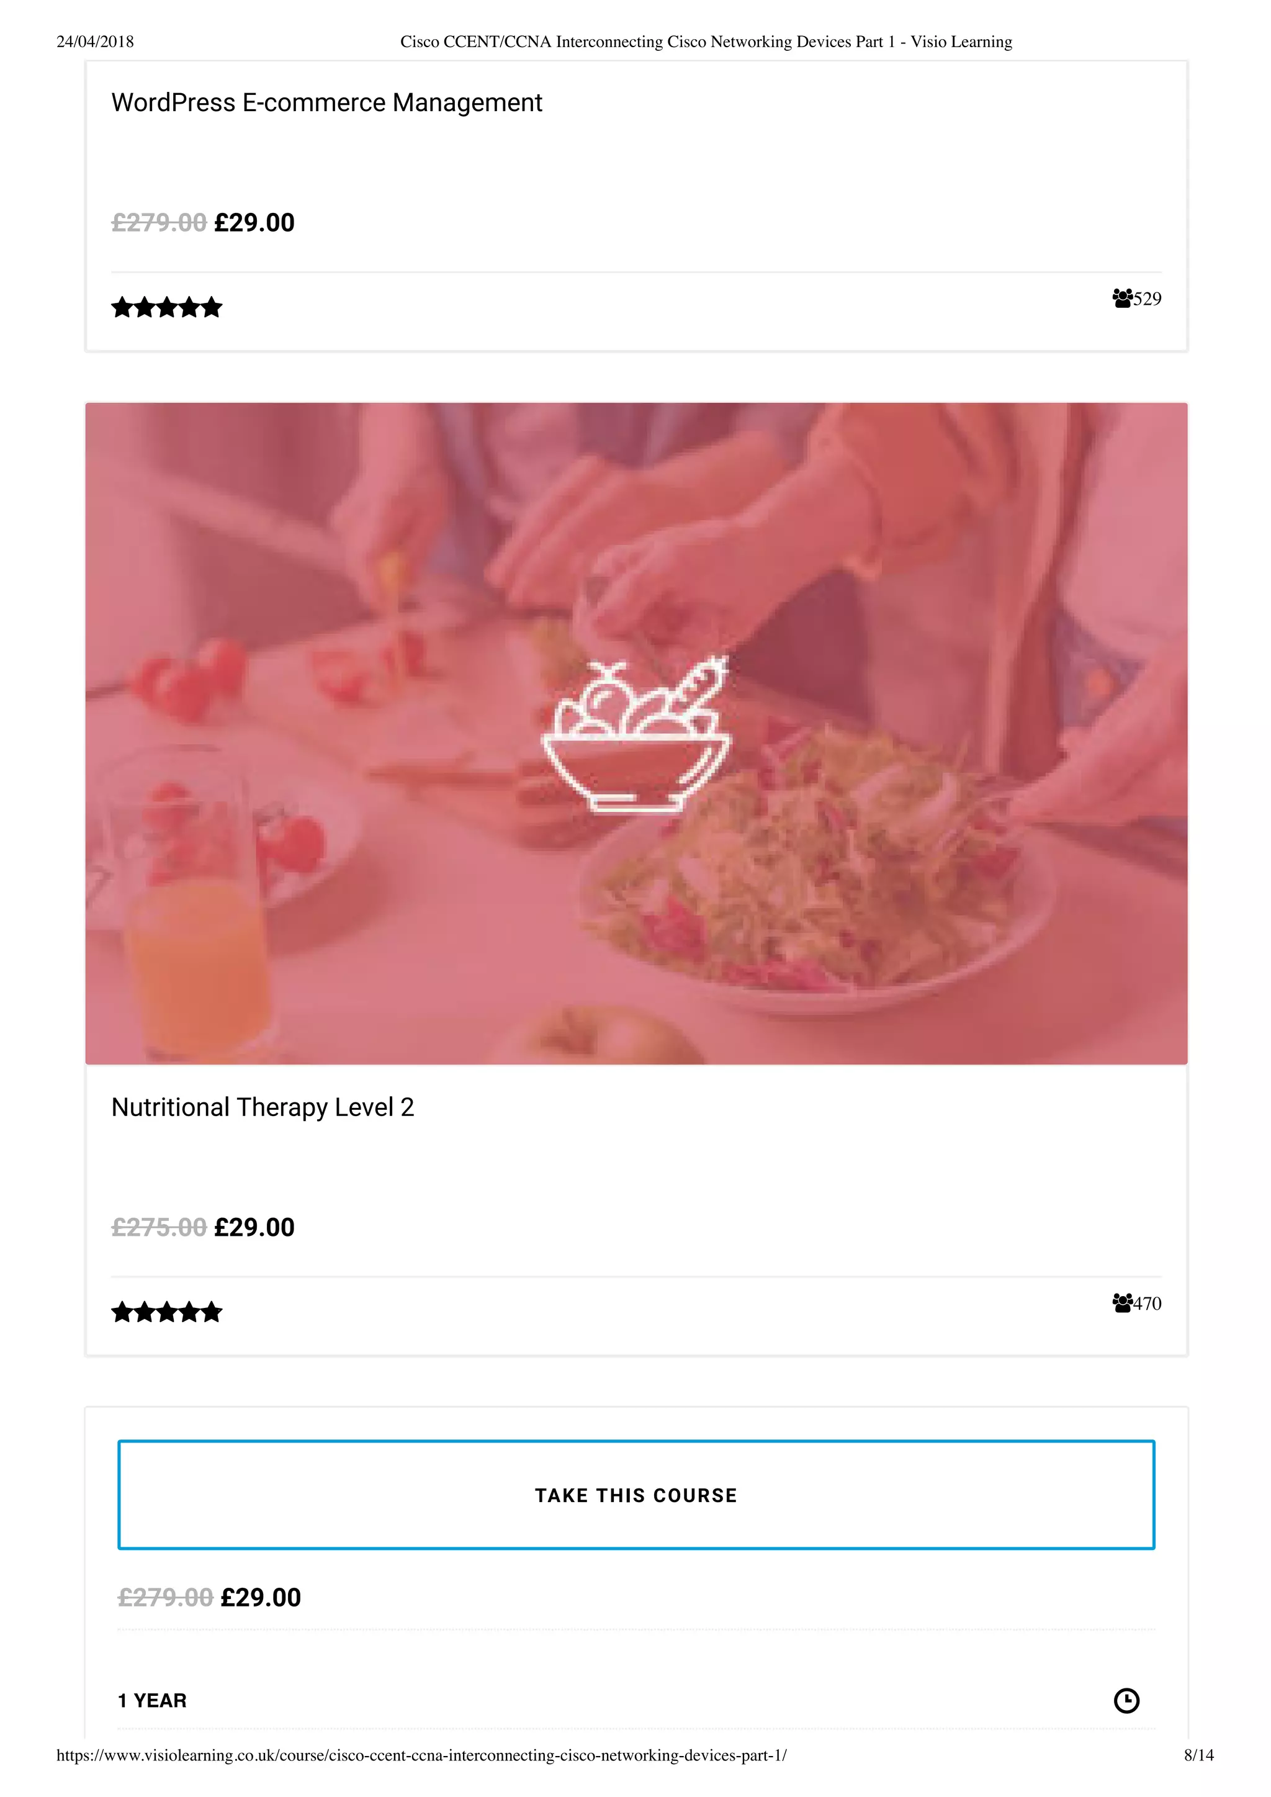Open the WordPress E-commerce Management course title
Image resolution: width=1271 pixels, height=1797 pixels.
click(x=326, y=102)
